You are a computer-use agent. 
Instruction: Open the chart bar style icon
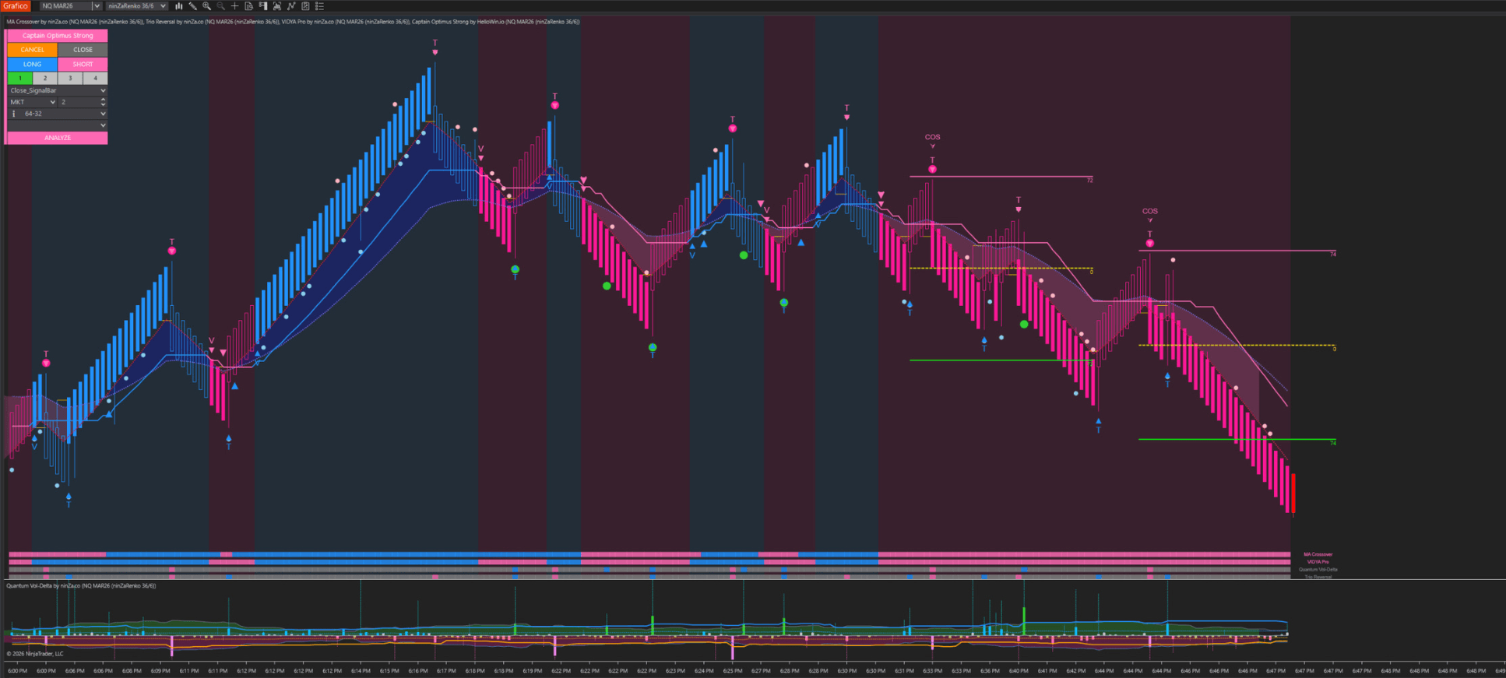click(179, 6)
